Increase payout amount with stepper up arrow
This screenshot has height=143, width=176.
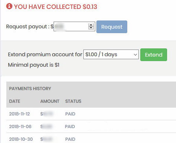pyautogui.click(x=91, y=25)
